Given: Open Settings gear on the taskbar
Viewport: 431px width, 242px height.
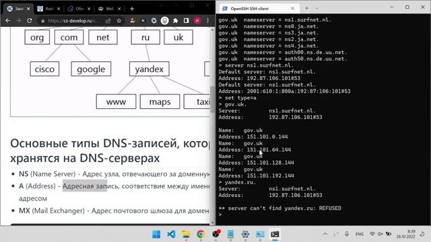Looking at the screenshot, I should (245, 234).
